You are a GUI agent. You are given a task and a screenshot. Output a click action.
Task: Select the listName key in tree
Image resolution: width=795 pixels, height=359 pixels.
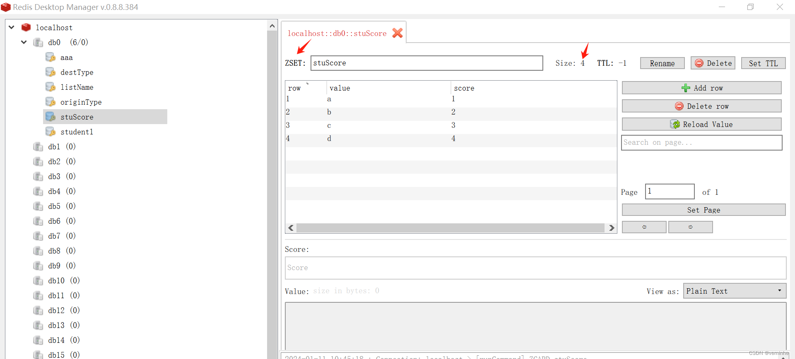[x=77, y=87]
